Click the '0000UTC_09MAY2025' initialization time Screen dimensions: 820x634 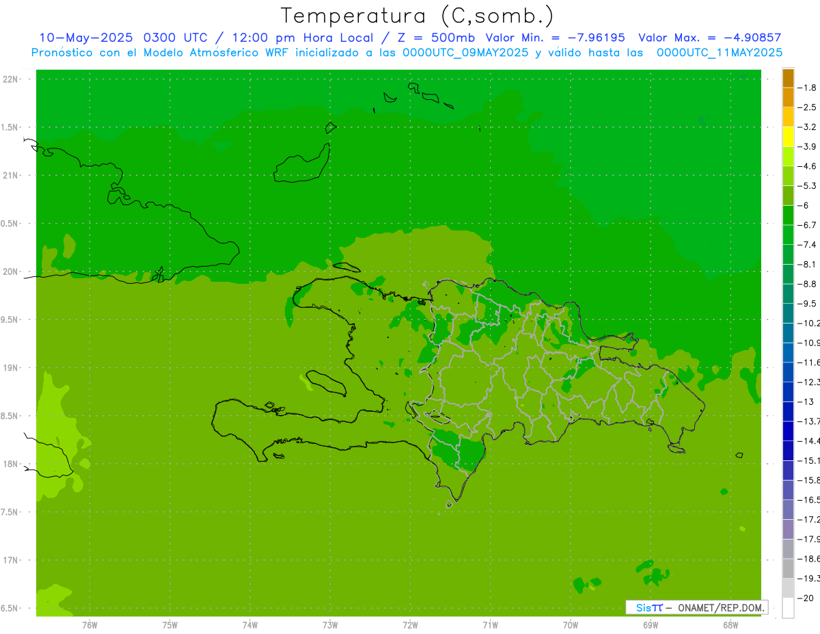point(466,52)
